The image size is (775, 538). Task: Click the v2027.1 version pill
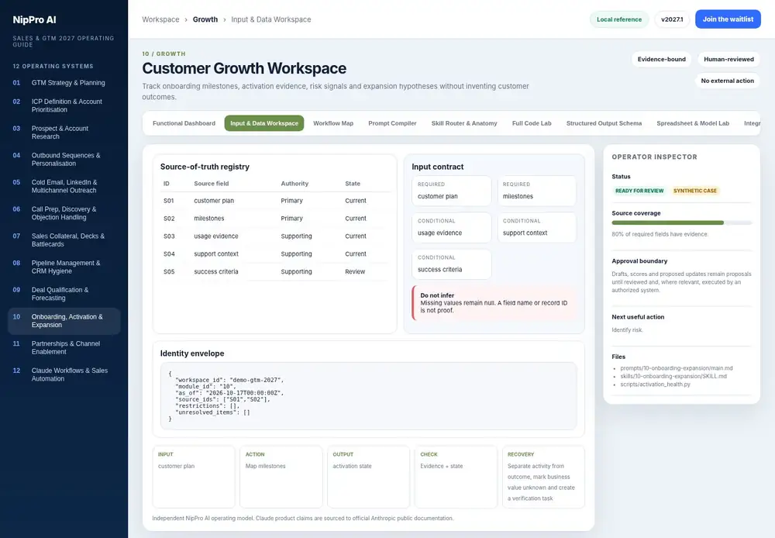pyautogui.click(x=672, y=19)
